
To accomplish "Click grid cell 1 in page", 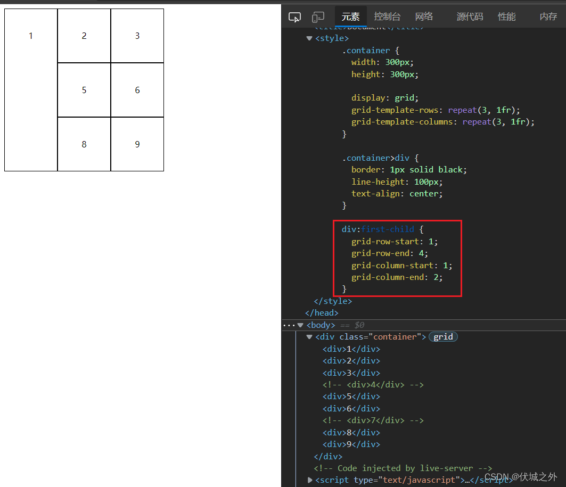I will click(31, 90).
